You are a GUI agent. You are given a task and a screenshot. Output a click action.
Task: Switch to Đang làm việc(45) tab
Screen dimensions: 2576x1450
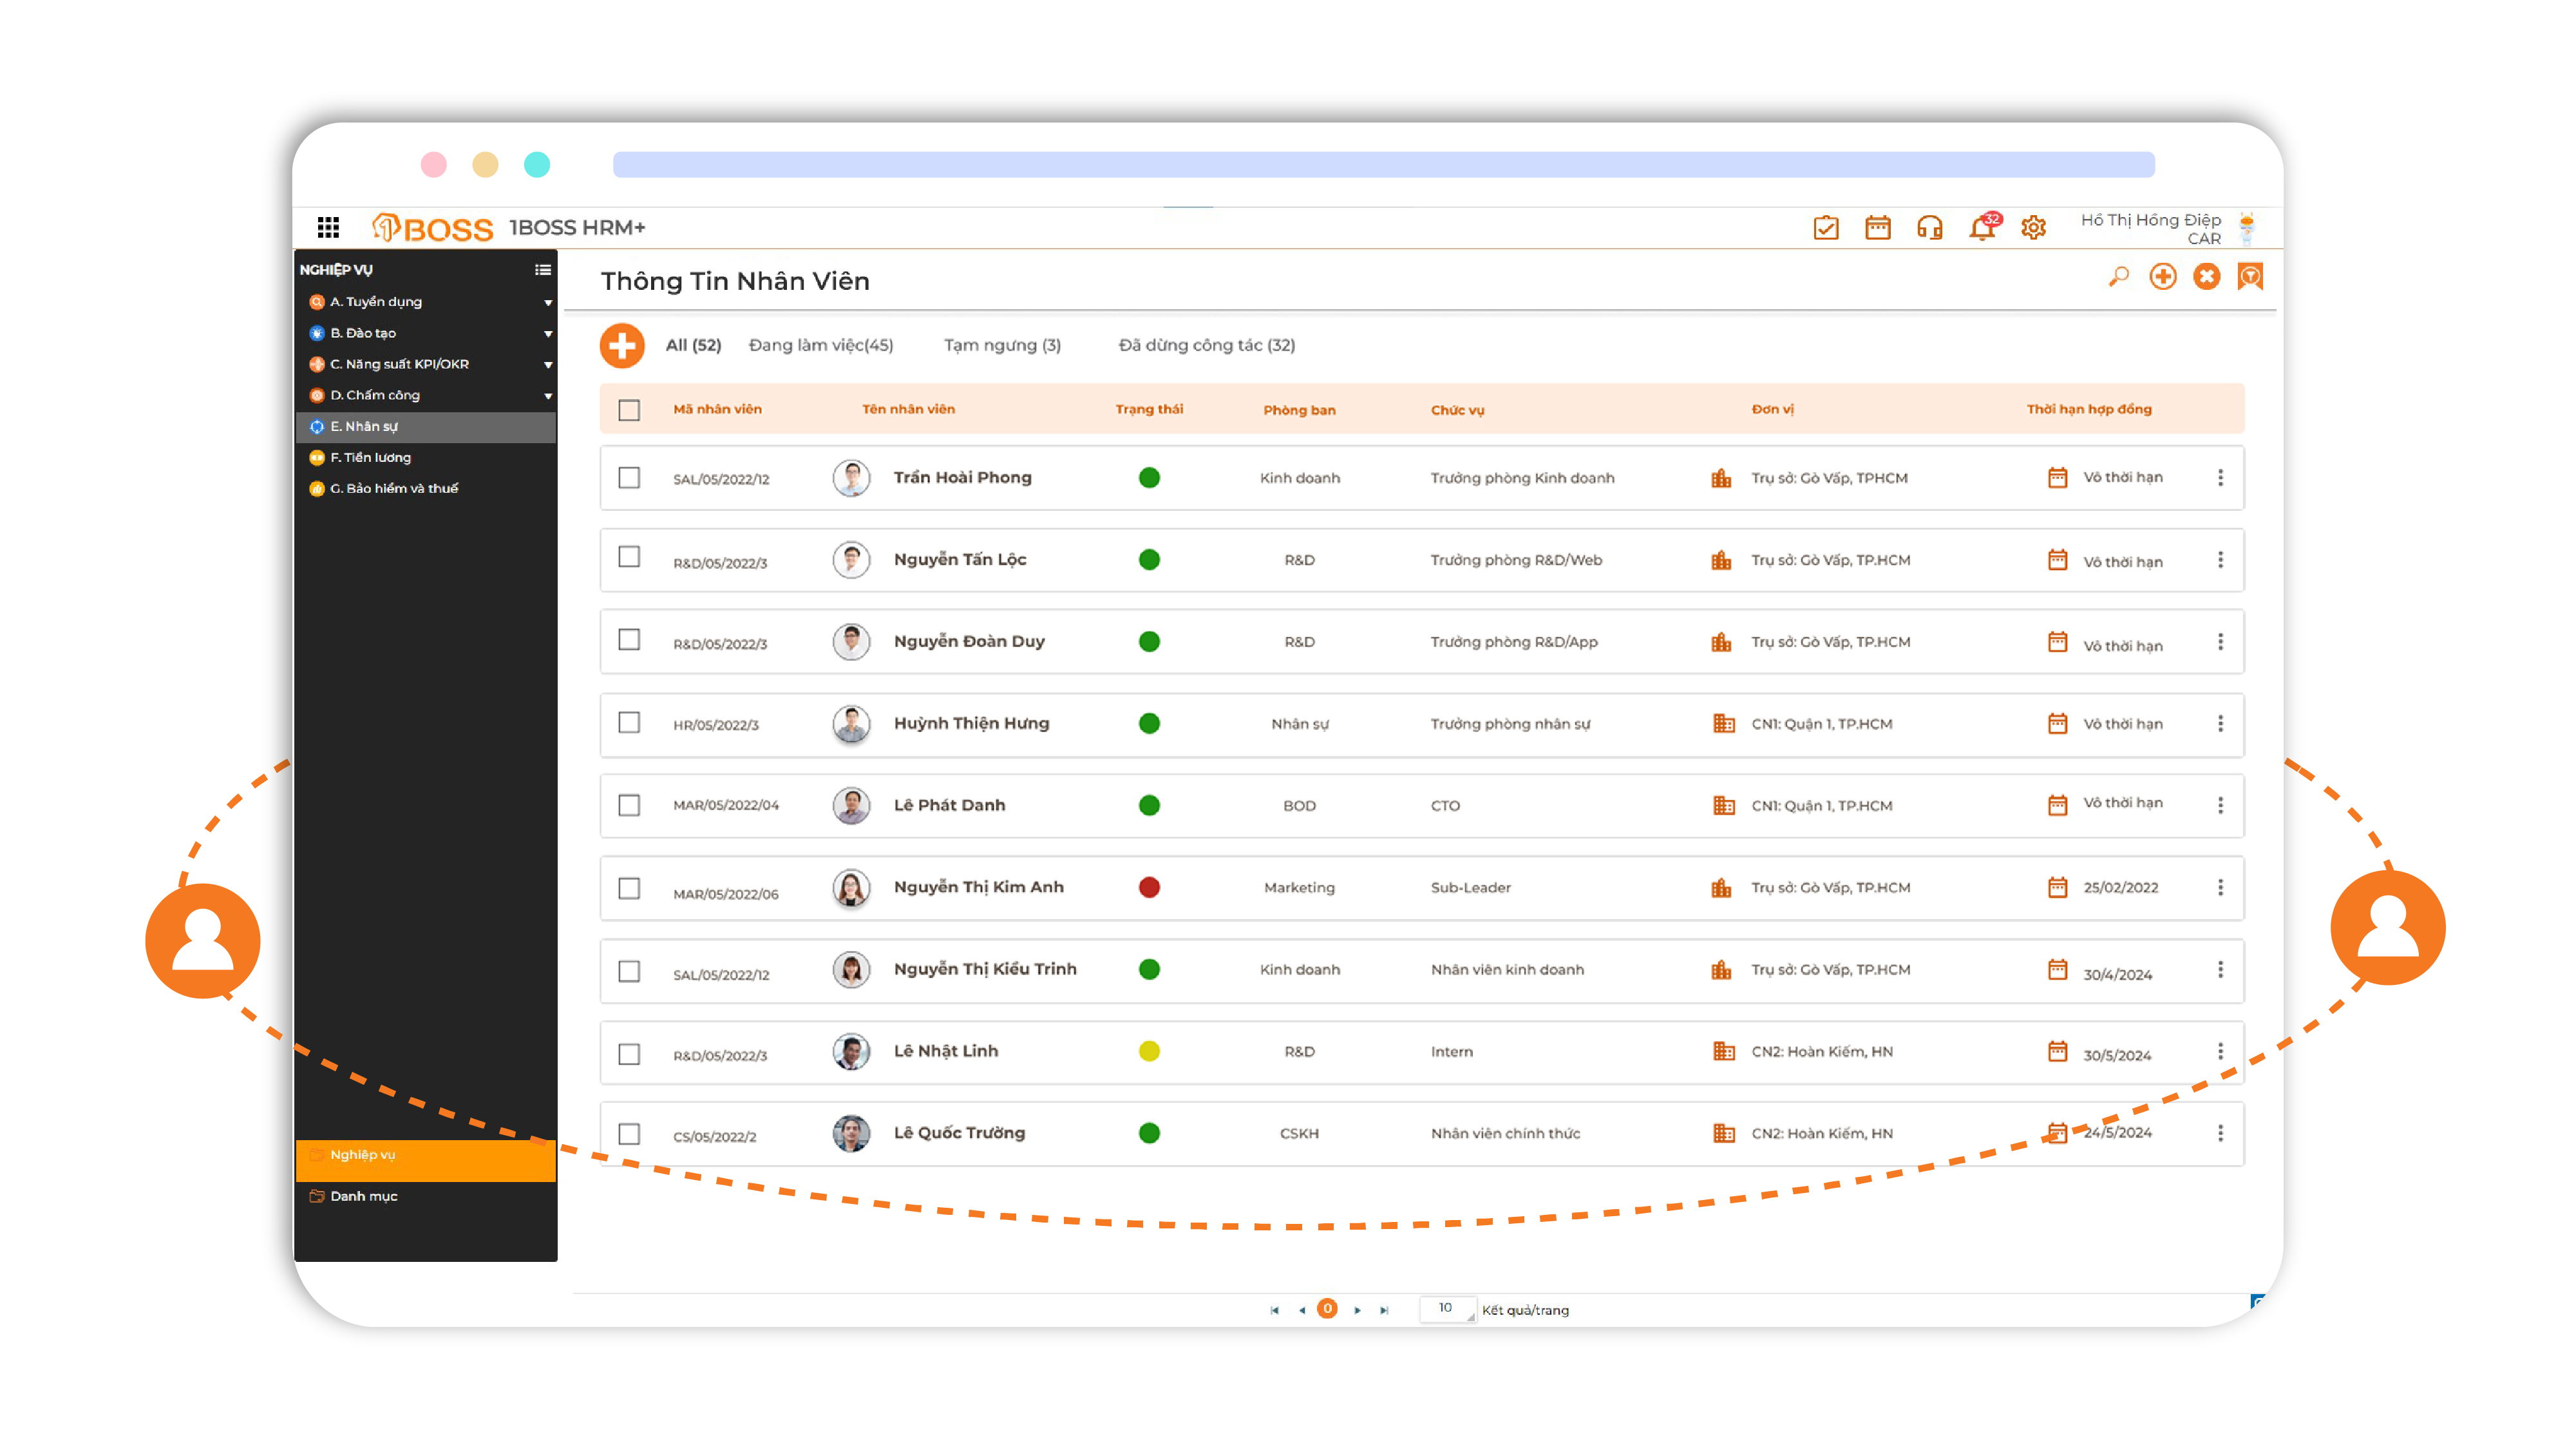click(820, 345)
